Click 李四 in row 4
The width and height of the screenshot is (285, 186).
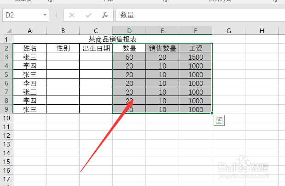click(x=29, y=66)
